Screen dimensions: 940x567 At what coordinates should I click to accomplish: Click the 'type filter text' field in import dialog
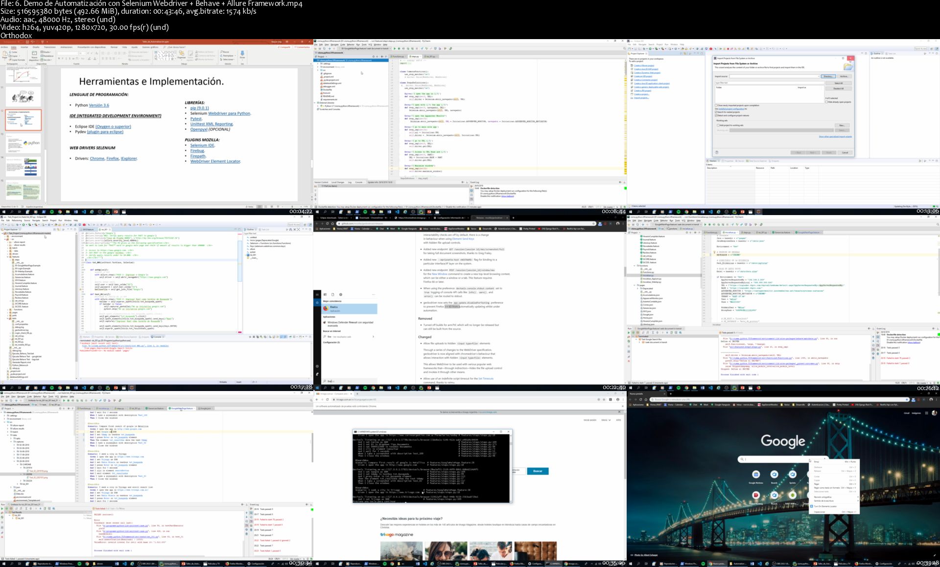769,83
